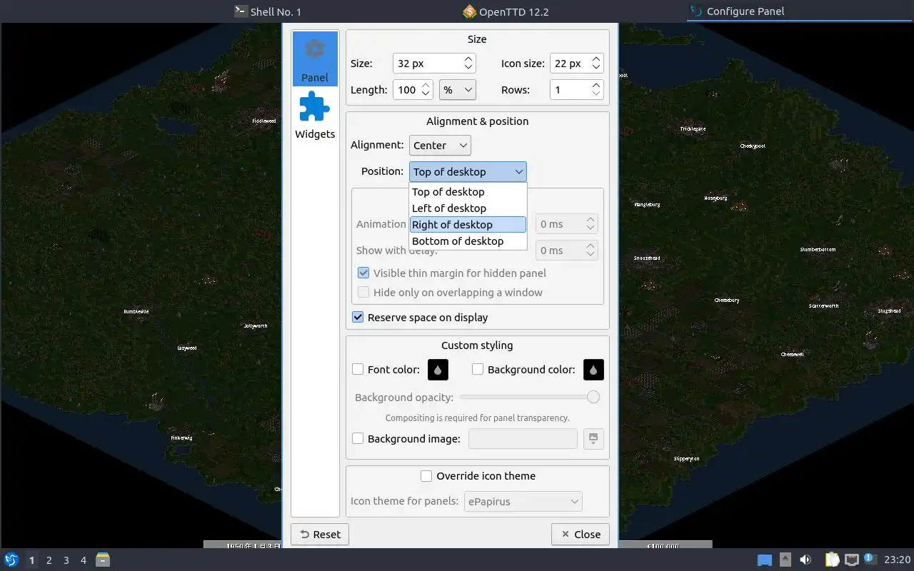The width and height of the screenshot is (914, 571).
Task: Open the Length unit percent dropdown
Action: [x=458, y=89]
